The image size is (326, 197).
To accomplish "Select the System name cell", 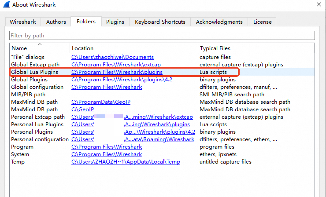I will click(x=20, y=154).
